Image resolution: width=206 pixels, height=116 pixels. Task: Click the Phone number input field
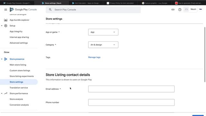click(131, 102)
